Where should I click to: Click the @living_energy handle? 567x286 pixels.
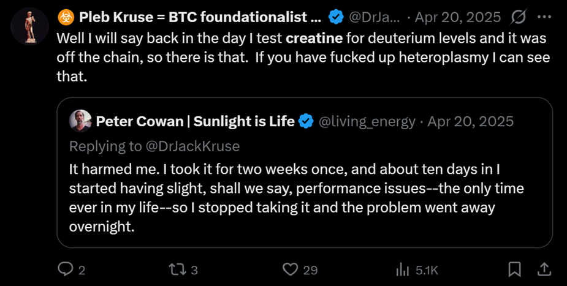point(367,121)
